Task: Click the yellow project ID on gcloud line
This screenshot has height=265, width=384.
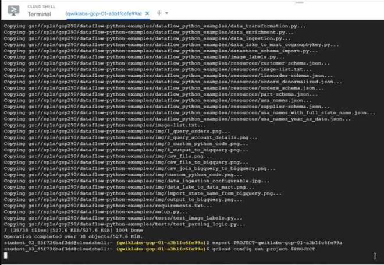Action: click(161, 249)
